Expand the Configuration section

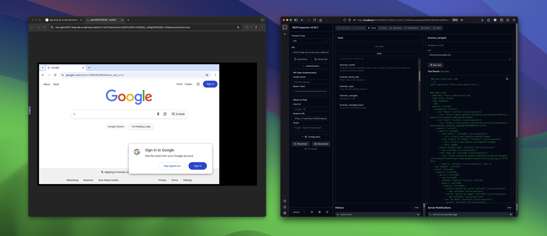point(311,137)
